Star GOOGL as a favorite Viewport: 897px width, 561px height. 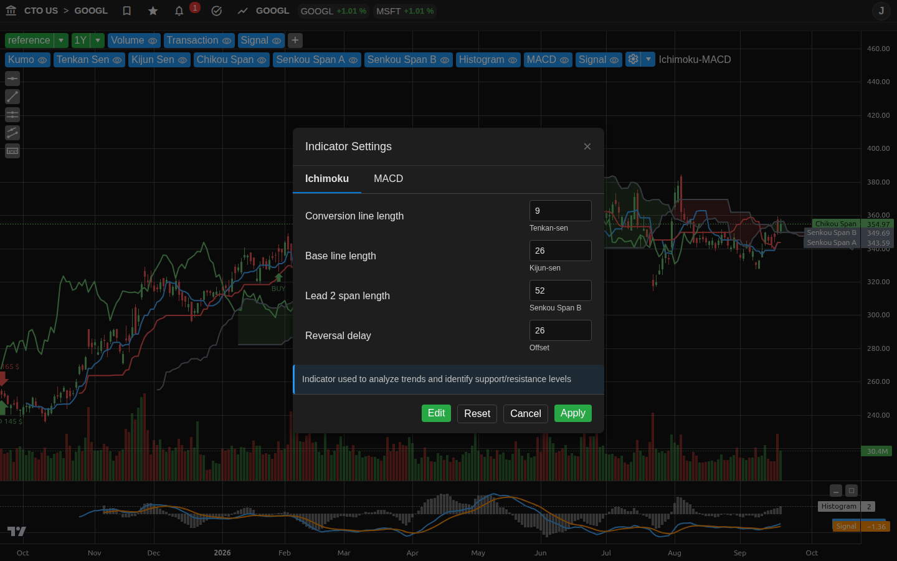click(153, 11)
